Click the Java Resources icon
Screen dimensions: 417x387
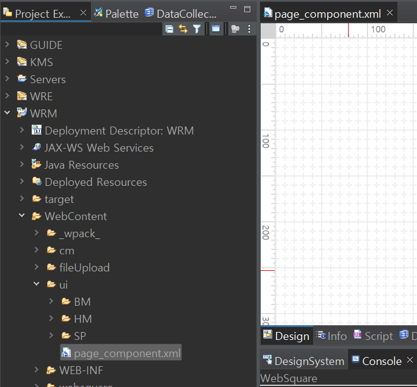(x=37, y=164)
